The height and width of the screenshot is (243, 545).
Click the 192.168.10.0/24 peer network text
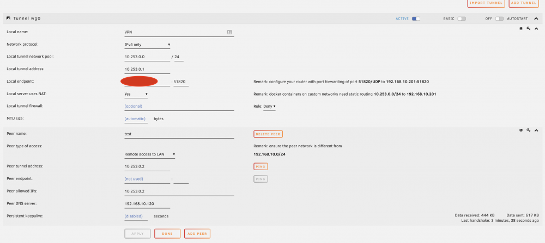[270, 154]
